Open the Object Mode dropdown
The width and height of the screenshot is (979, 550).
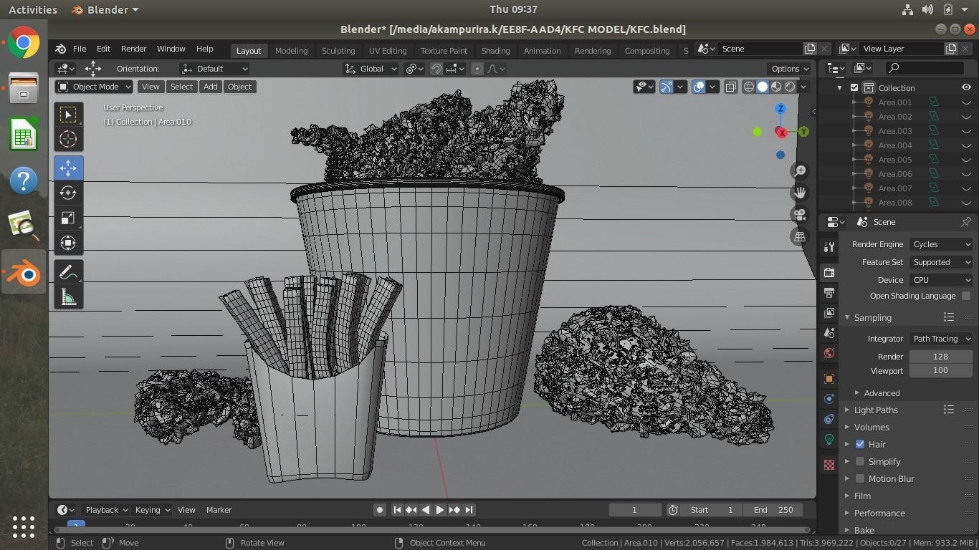(x=94, y=87)
